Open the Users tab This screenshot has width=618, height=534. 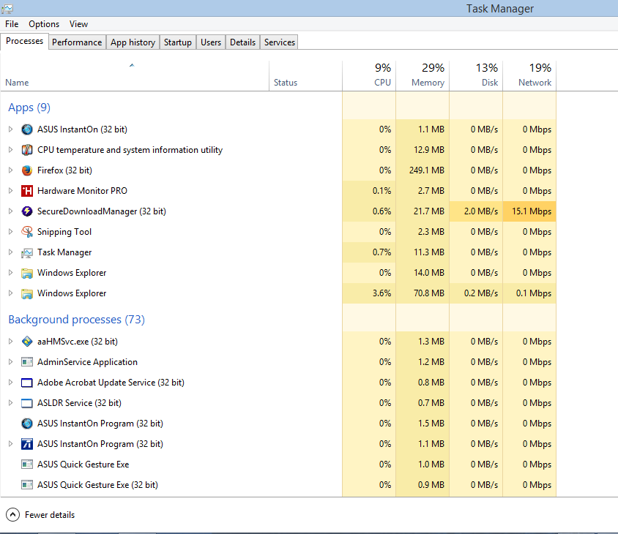pyautogui.click(x=211, y=42)
